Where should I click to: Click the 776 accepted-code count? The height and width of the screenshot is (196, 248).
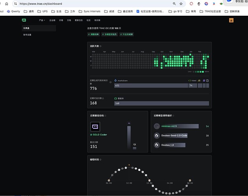(x=93, y=88)
